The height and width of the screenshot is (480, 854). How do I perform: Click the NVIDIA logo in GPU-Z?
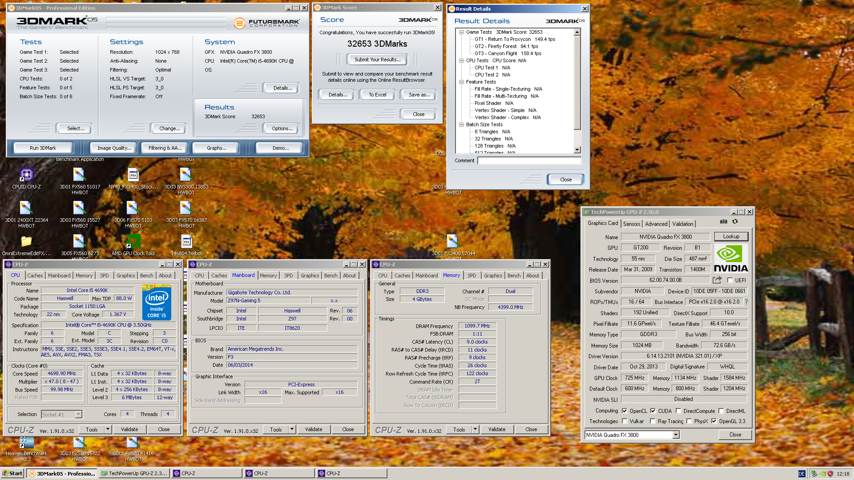tap(731, 258)
